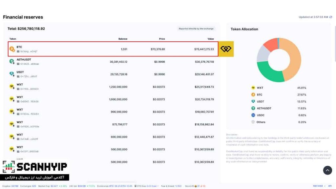Viewport: 336px width, 189px height.
Task: Click the BTC value $70,447,275.53
Action: coord(204,49)
